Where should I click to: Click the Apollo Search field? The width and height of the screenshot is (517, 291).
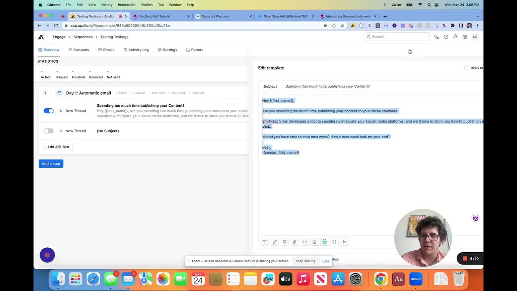pos(397,37)
